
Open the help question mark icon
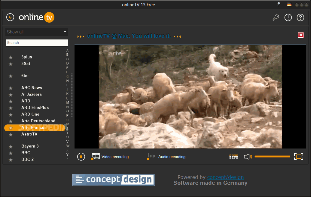[x=300, y=17]
